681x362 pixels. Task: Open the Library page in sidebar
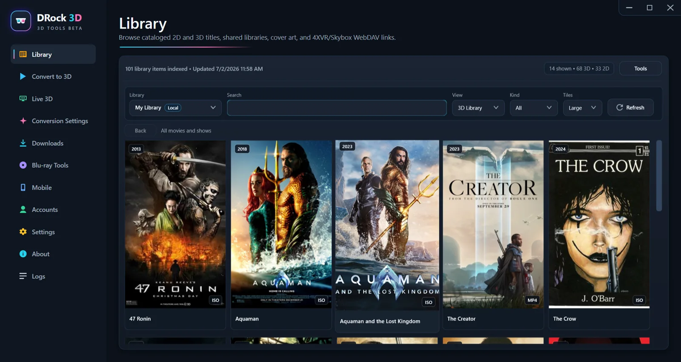(x=53, y=54)
